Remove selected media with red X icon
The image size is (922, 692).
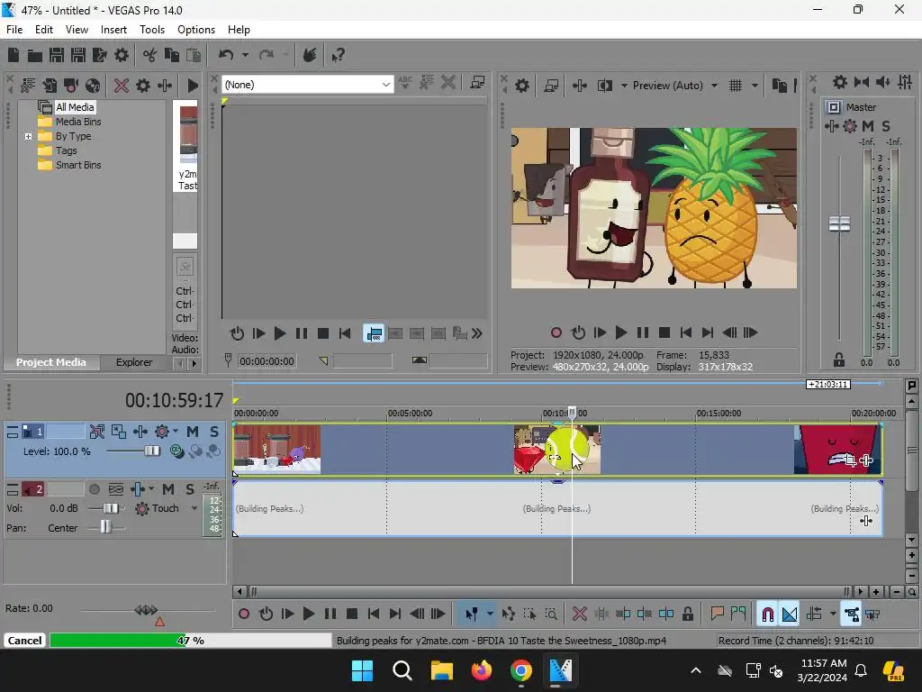(x=122, y=86)
